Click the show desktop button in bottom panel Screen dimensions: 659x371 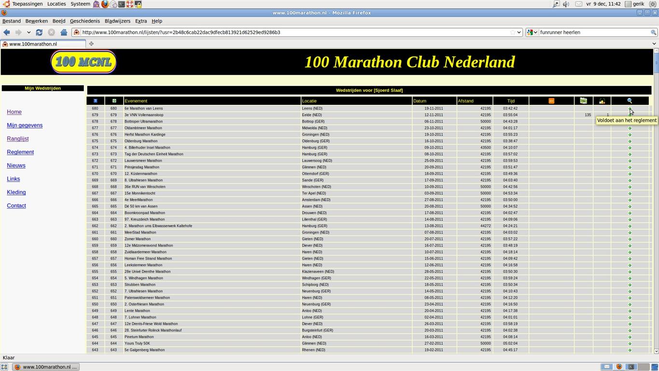4,367
